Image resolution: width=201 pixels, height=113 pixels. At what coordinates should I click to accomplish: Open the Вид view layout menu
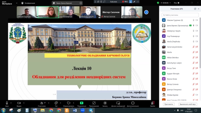click(177, 3)
